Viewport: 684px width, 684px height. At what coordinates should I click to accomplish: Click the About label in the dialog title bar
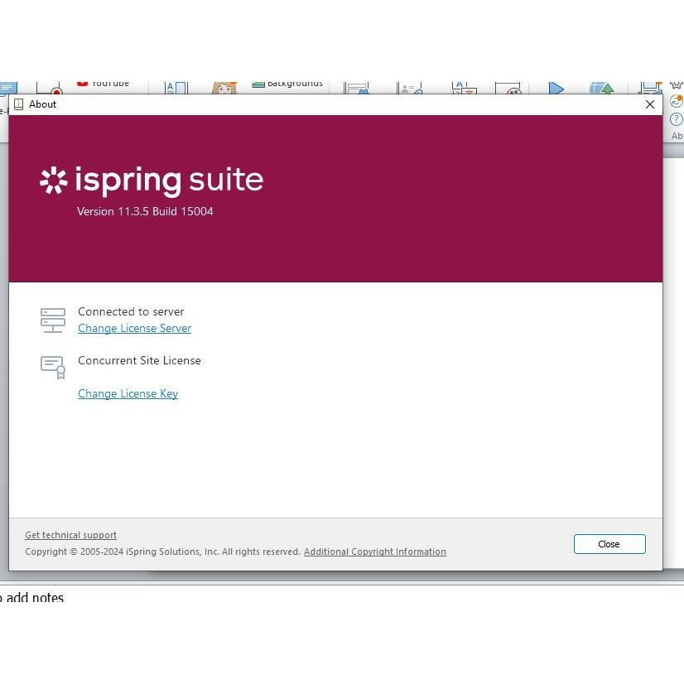pyautogui.click(x=42, y=104)
